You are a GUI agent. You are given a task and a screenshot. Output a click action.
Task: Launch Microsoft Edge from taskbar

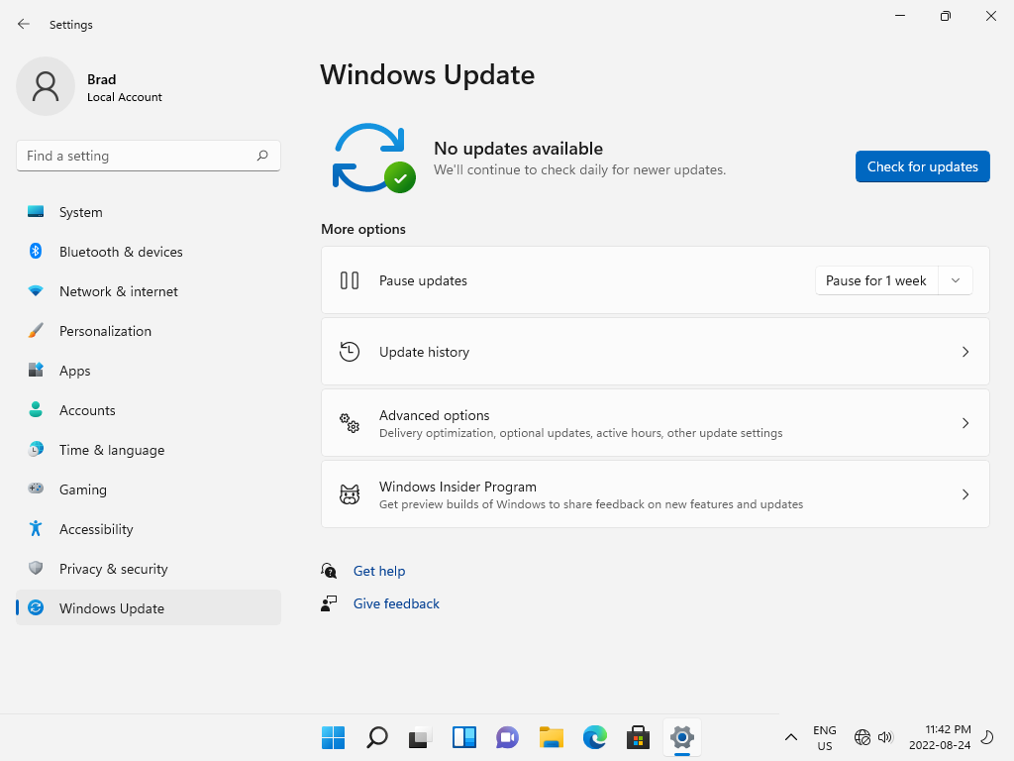(x=594, y=737)
